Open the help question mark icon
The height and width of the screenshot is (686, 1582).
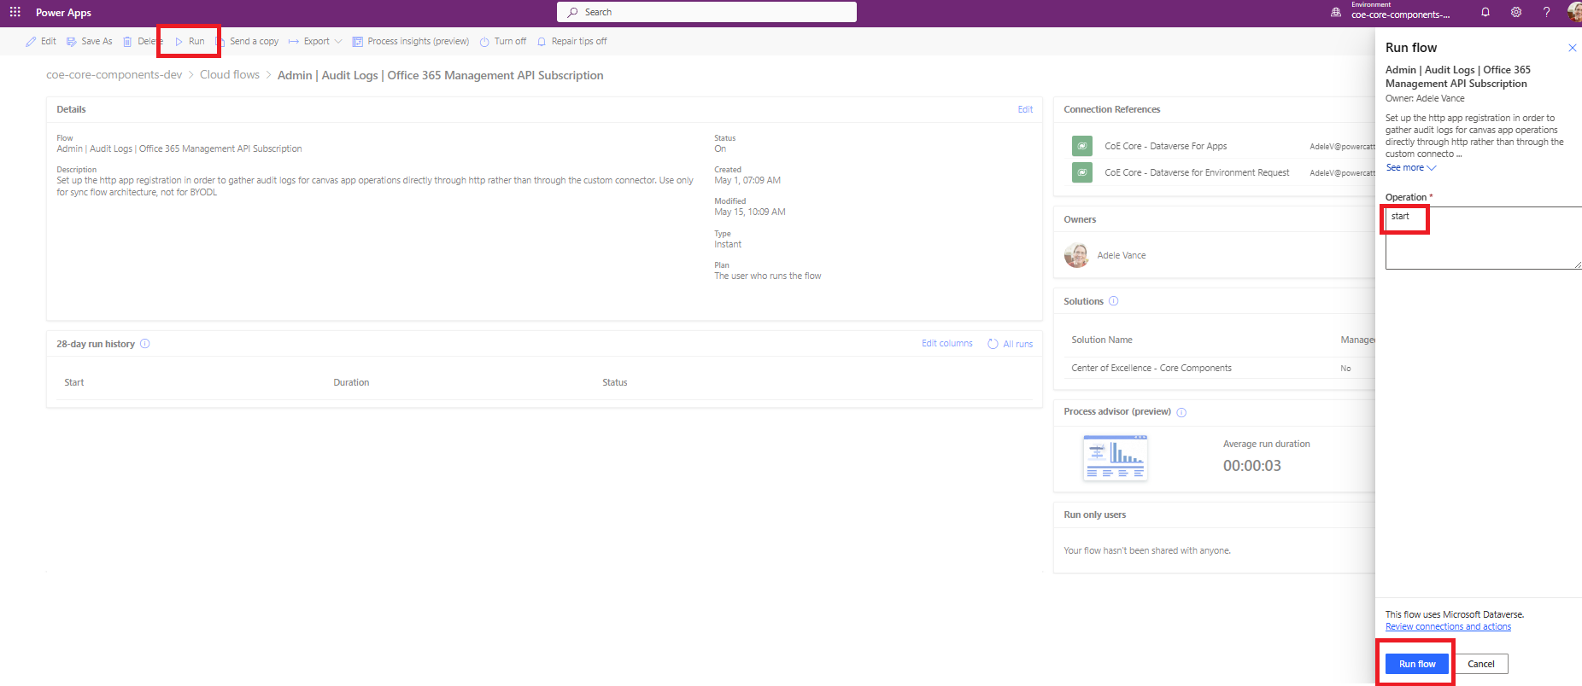click(x=1546, y=12)
